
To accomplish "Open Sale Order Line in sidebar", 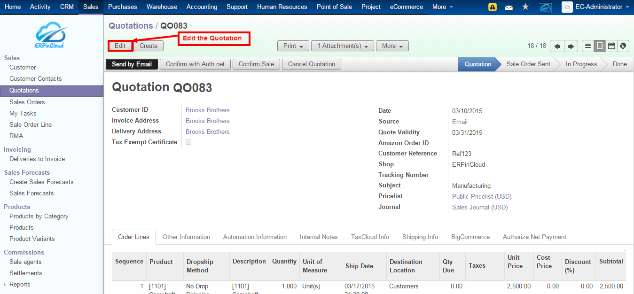I will (x=31, y=125).
